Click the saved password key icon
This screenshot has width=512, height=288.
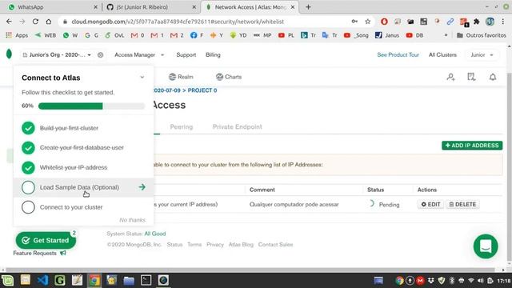(x=354, y=22)
